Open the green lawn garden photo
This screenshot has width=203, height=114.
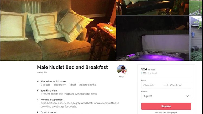pyautogui.click(x=196, y=8)
